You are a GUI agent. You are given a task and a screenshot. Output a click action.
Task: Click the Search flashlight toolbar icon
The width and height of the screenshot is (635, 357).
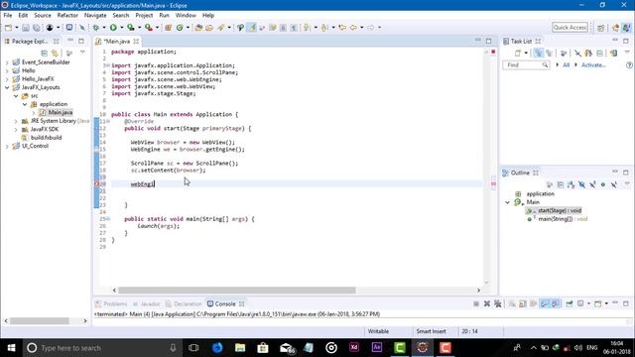click(220, 28)
